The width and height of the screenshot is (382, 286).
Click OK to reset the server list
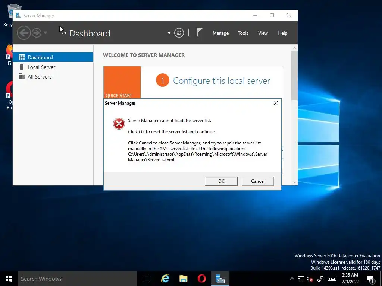[221, 181]
